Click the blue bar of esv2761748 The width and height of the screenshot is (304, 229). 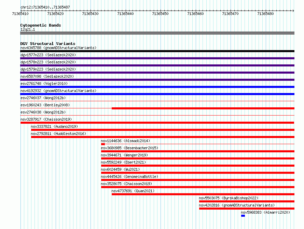coord(157,87)
